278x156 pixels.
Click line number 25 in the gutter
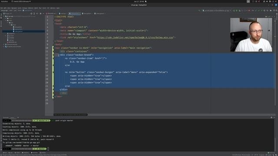coord(47,100)
